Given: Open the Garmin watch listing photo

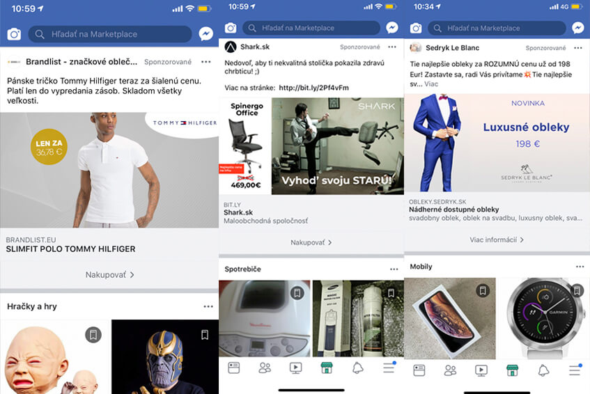Looking at the screenshot, I should point(545,318).
